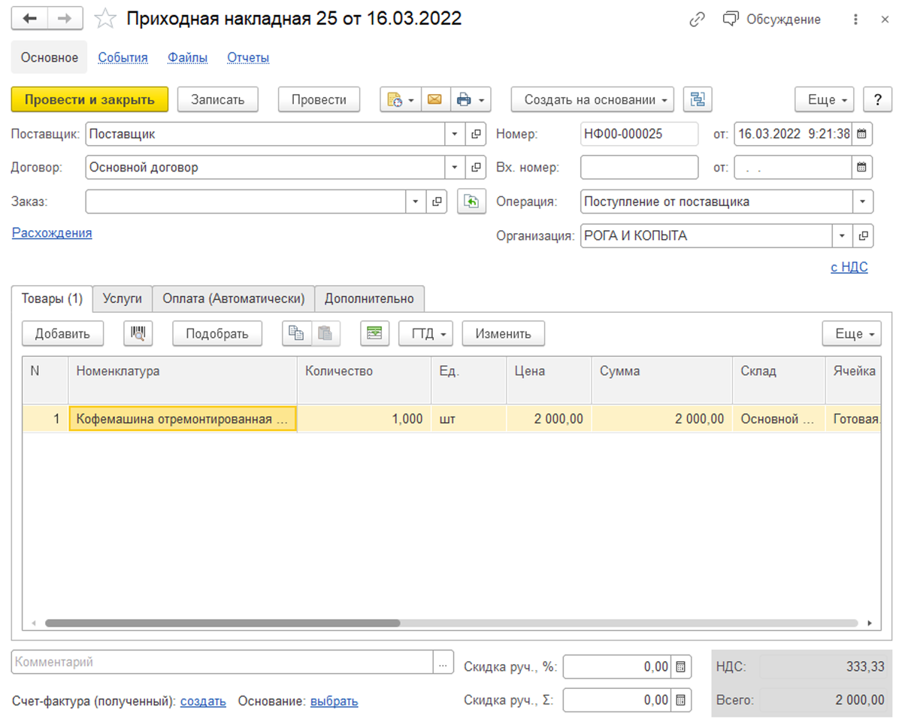Open calendar for document date field
Screen dimensions: 902x722
pyautogui.click(x=862, y=135)
